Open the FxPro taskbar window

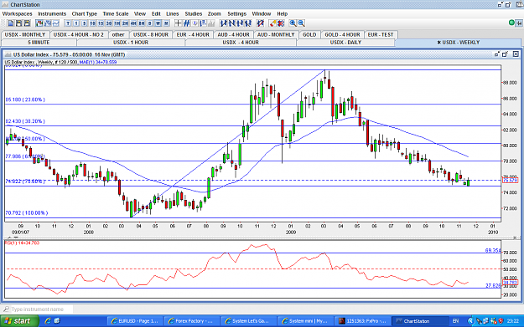point(362,321)
